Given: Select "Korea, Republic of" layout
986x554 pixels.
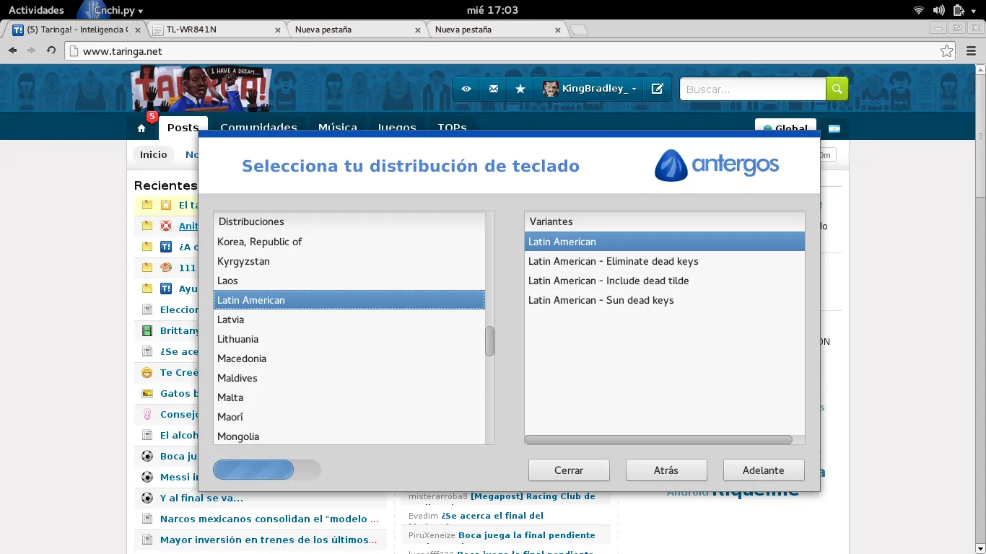Looking at the screenshot, I should coord(349,242).
